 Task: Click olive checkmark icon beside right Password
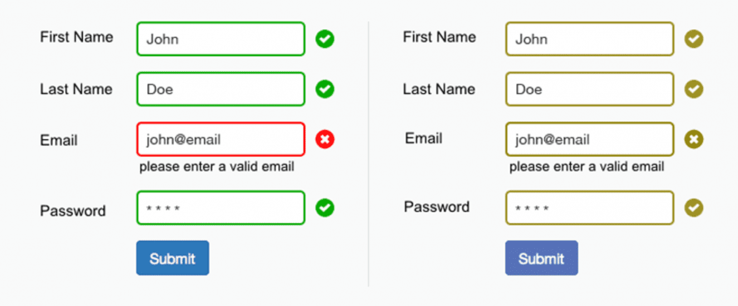(x=693, y=208)
